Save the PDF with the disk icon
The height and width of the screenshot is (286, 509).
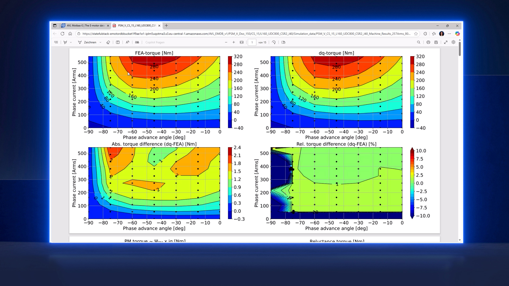pos(436,42)
